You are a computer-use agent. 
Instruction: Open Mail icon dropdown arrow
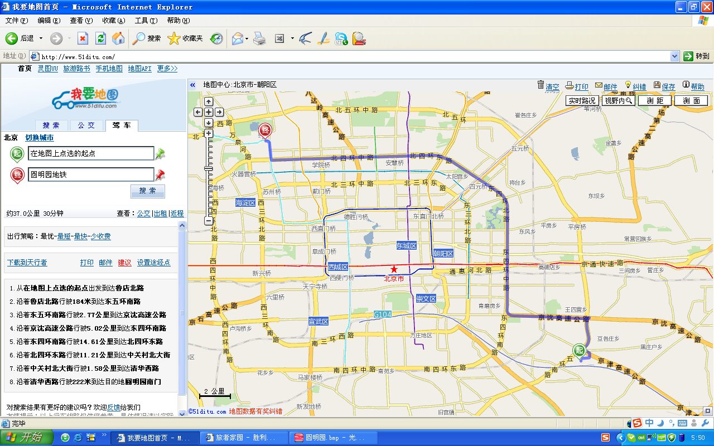click(247, 38)
